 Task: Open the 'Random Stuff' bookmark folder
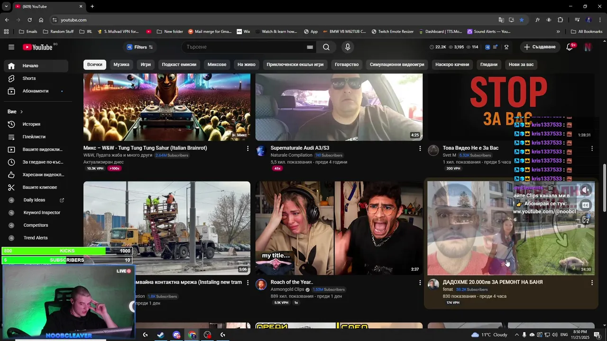58,32
